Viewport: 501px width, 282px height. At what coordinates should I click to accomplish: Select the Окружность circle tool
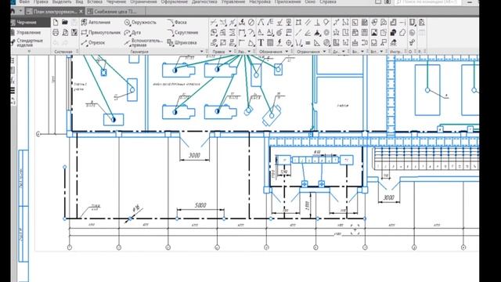point(140,23)
